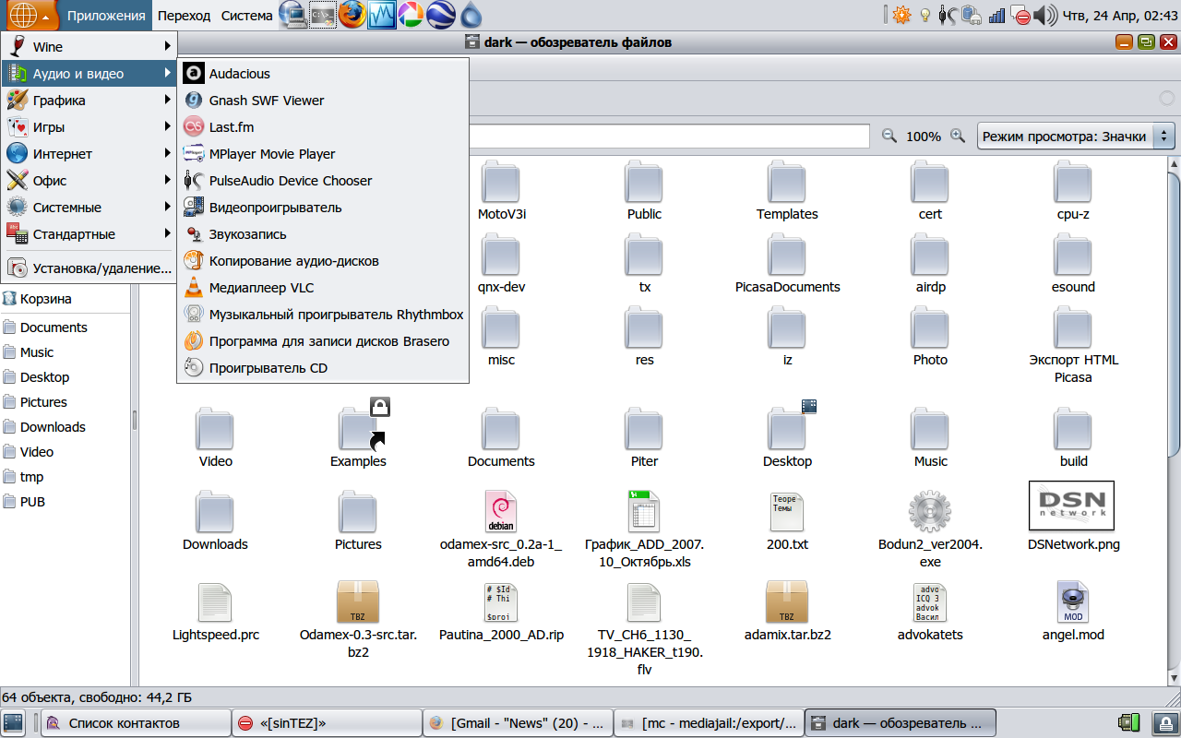
Task: Click the location path input field
Action: click(670, 136)
